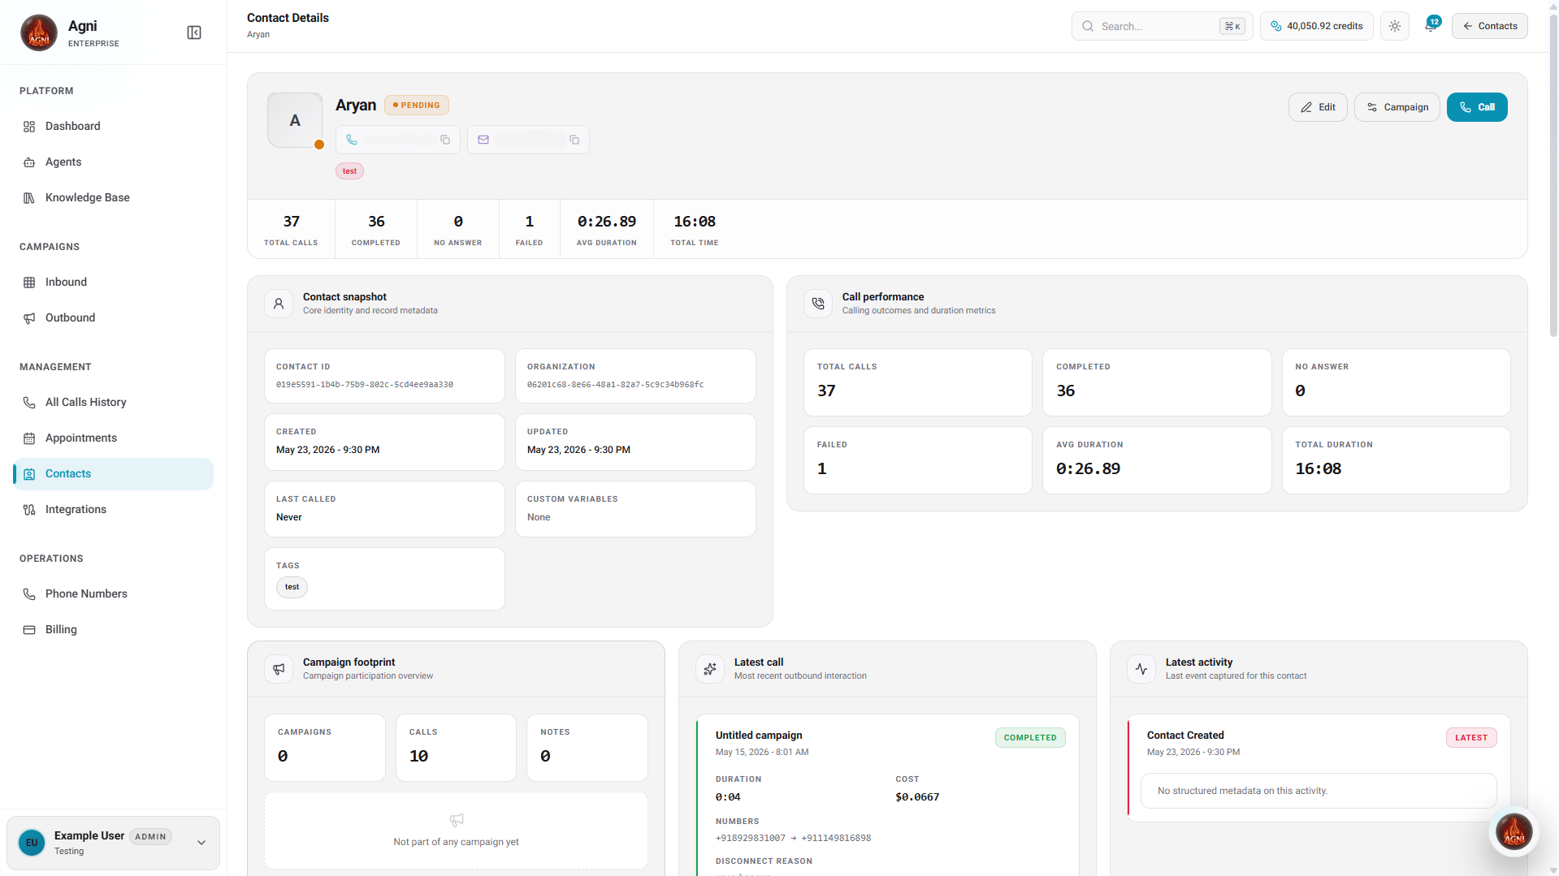Screen dimensions: 1559x876
Task: Click the COMPLETED badge on latest call
Action: pos(1030,737)
